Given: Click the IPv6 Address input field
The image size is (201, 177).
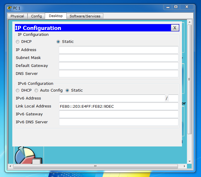Looking at the screenshot, I should point(112,98).
